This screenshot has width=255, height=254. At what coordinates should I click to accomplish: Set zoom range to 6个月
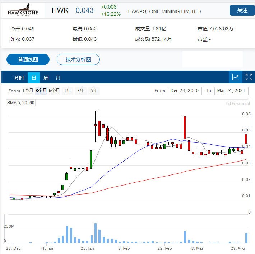click(54, 91)
